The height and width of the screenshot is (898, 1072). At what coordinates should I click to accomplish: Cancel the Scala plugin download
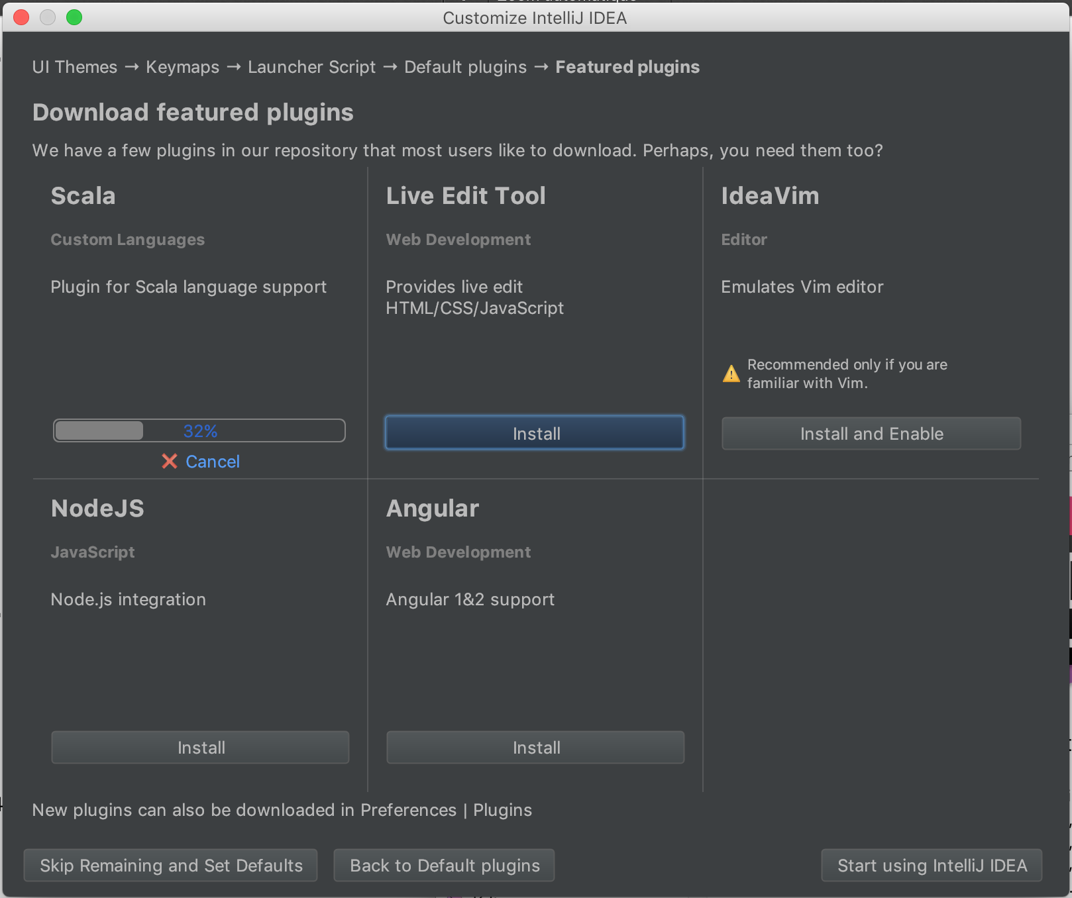212,462
